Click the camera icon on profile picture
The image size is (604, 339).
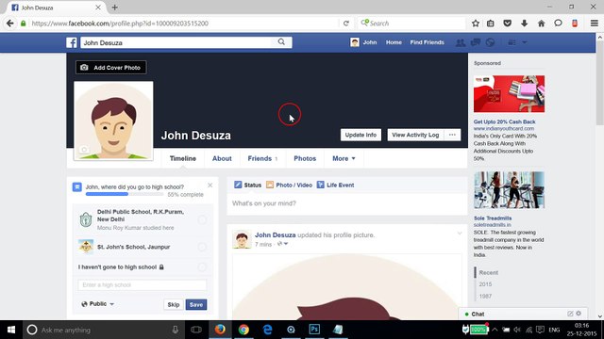[84, 150]
